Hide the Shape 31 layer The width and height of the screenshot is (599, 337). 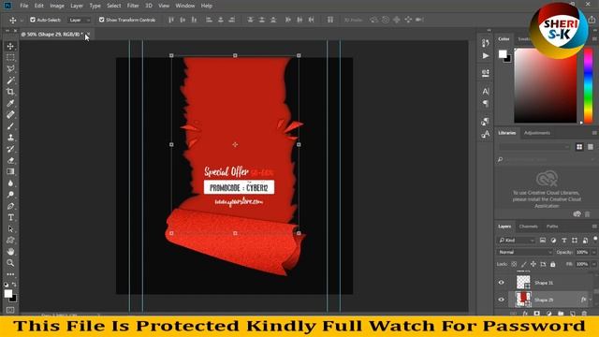(x=502, y=283)
